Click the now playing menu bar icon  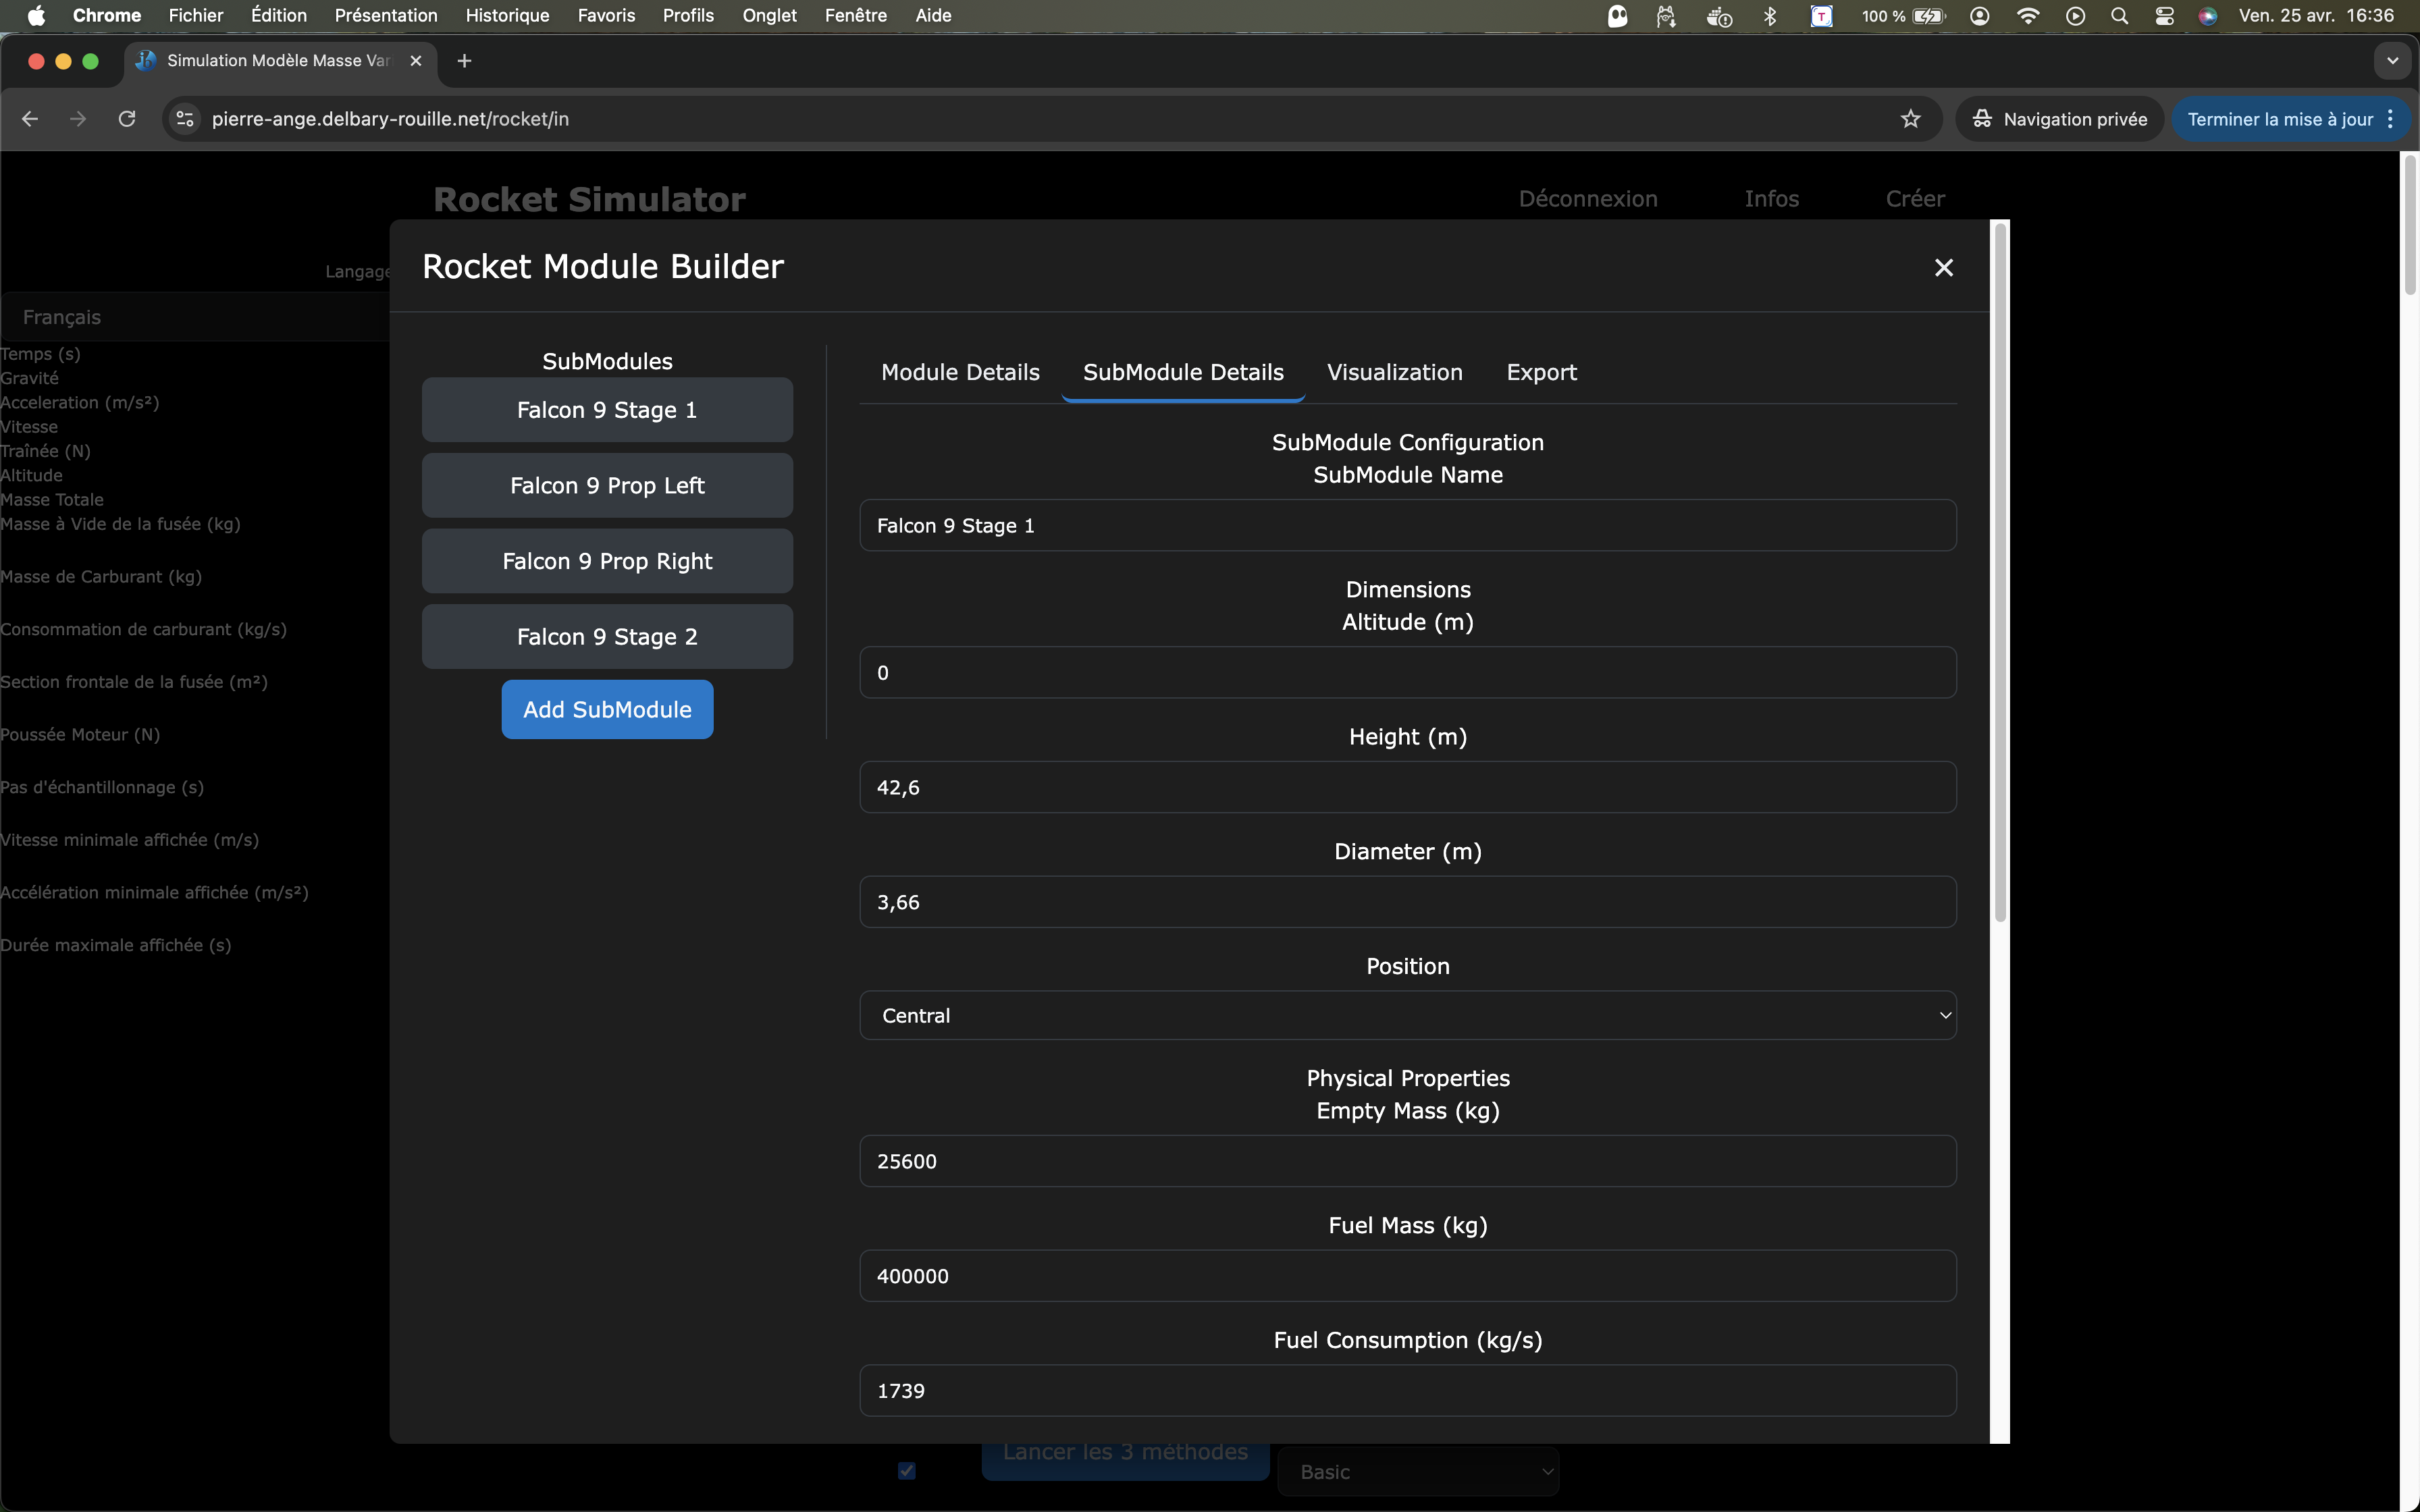pyautogui.click(x=2075, y=15)
